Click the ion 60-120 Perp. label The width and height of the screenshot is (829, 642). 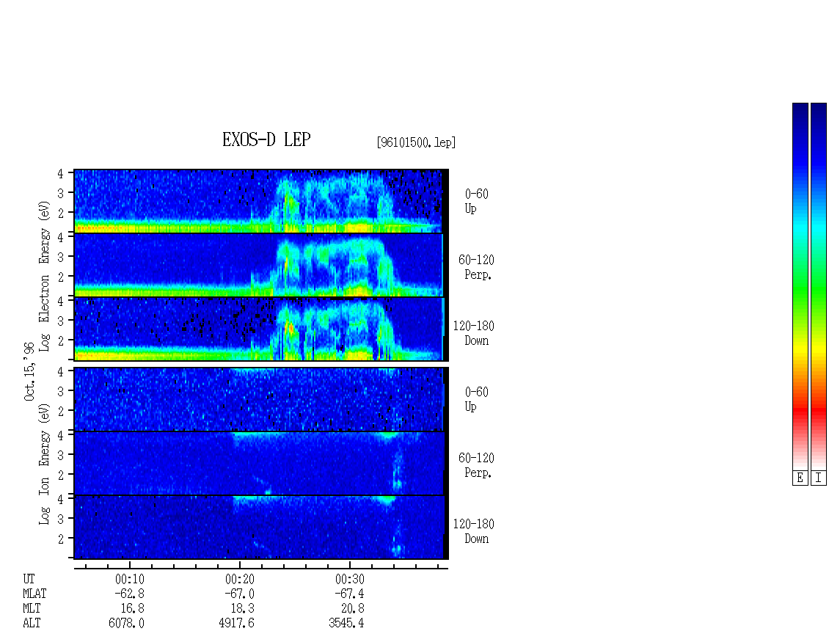pyautogui.click(x=476, y=465)
